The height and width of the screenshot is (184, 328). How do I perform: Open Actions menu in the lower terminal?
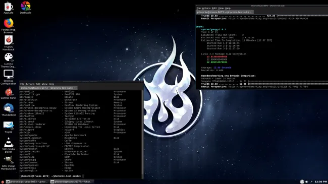click(30, 84)
